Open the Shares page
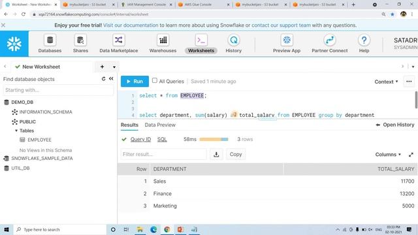 (x=80, y=44)
